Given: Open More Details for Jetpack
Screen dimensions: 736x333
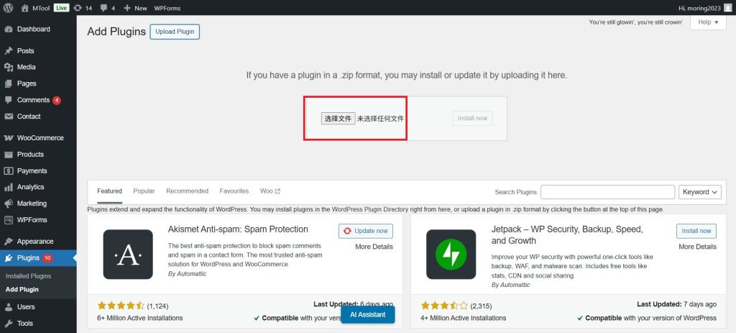Looking at the screenshot, I should tap(697, 247).
